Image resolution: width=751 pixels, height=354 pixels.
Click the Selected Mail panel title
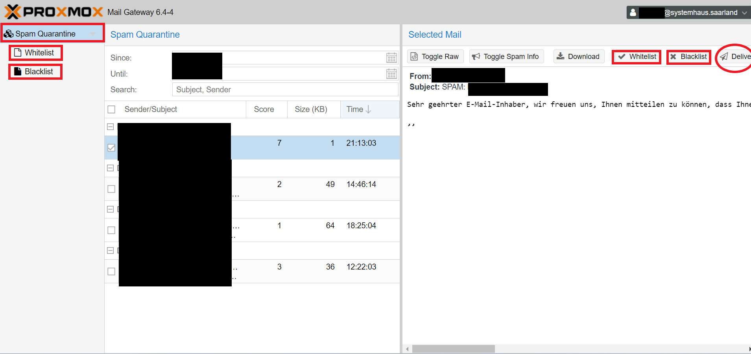coord(435,35)
